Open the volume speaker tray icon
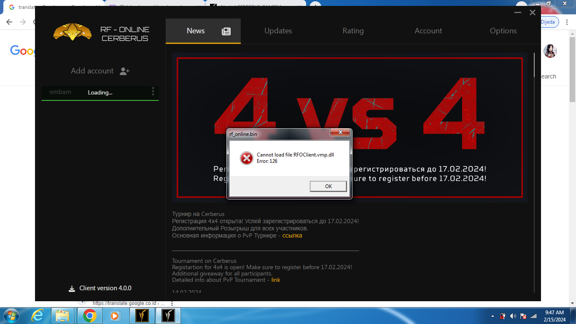This screenshot has height=324, width=576. tap(513, 316)
